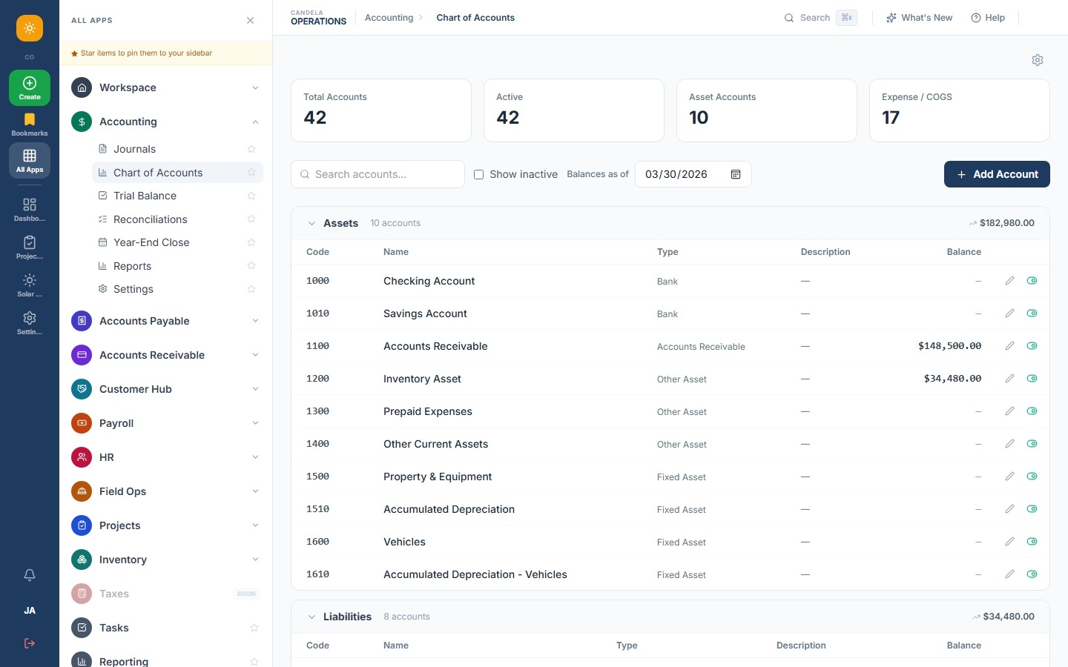Toggle visibility eye for Prepaid Expenses row

tap(1032, 411)
